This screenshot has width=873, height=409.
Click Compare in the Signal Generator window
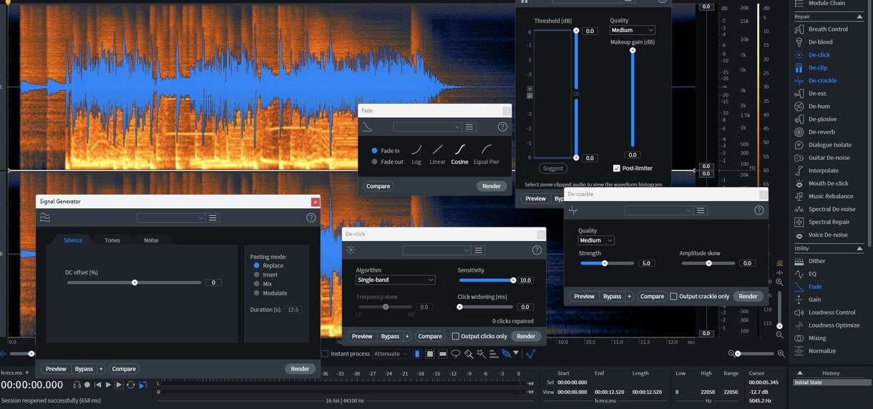[x=124, y=369]
